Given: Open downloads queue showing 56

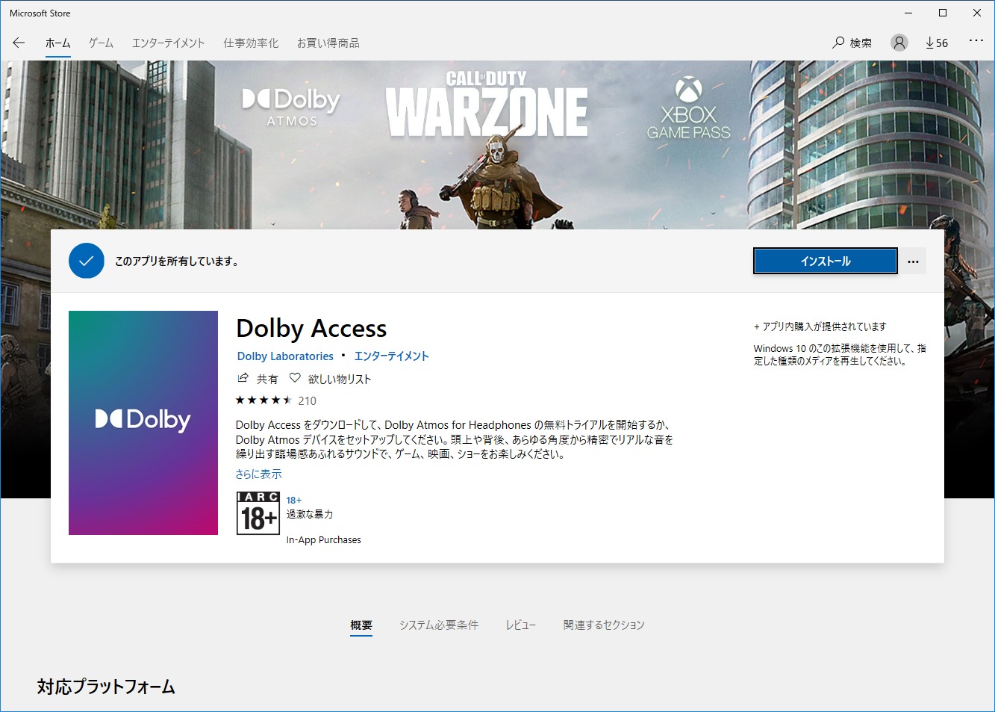Looking at the screenshot, I should coord(937,43).
